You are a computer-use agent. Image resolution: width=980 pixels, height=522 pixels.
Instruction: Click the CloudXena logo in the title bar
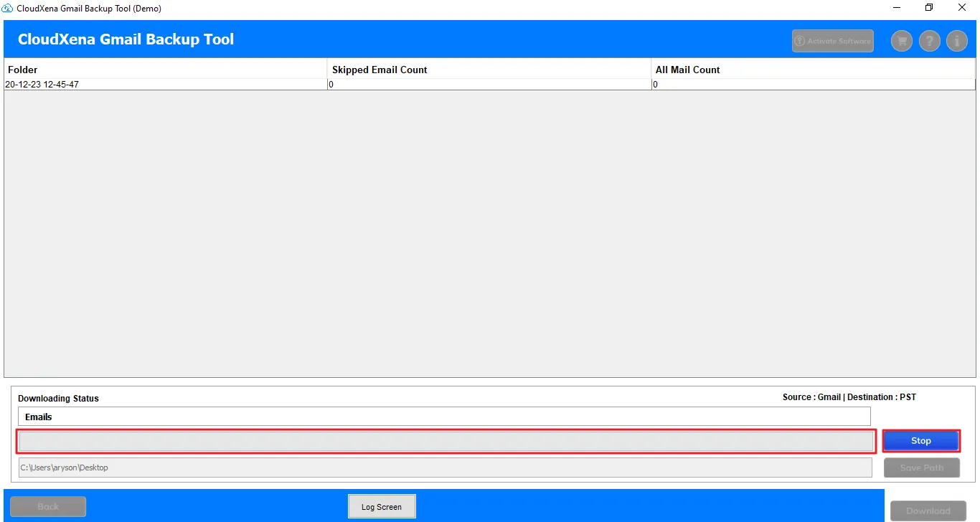pos(8,8)
